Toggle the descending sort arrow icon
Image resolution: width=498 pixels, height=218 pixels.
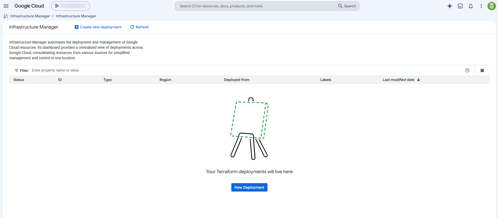(x=419, y=80)
